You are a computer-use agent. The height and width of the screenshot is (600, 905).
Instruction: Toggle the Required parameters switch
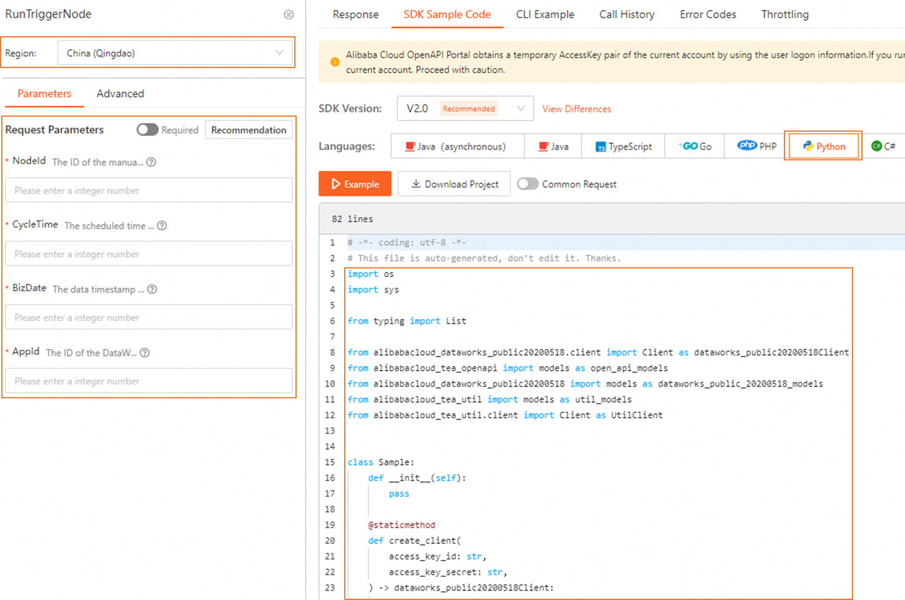click(147, 130)
